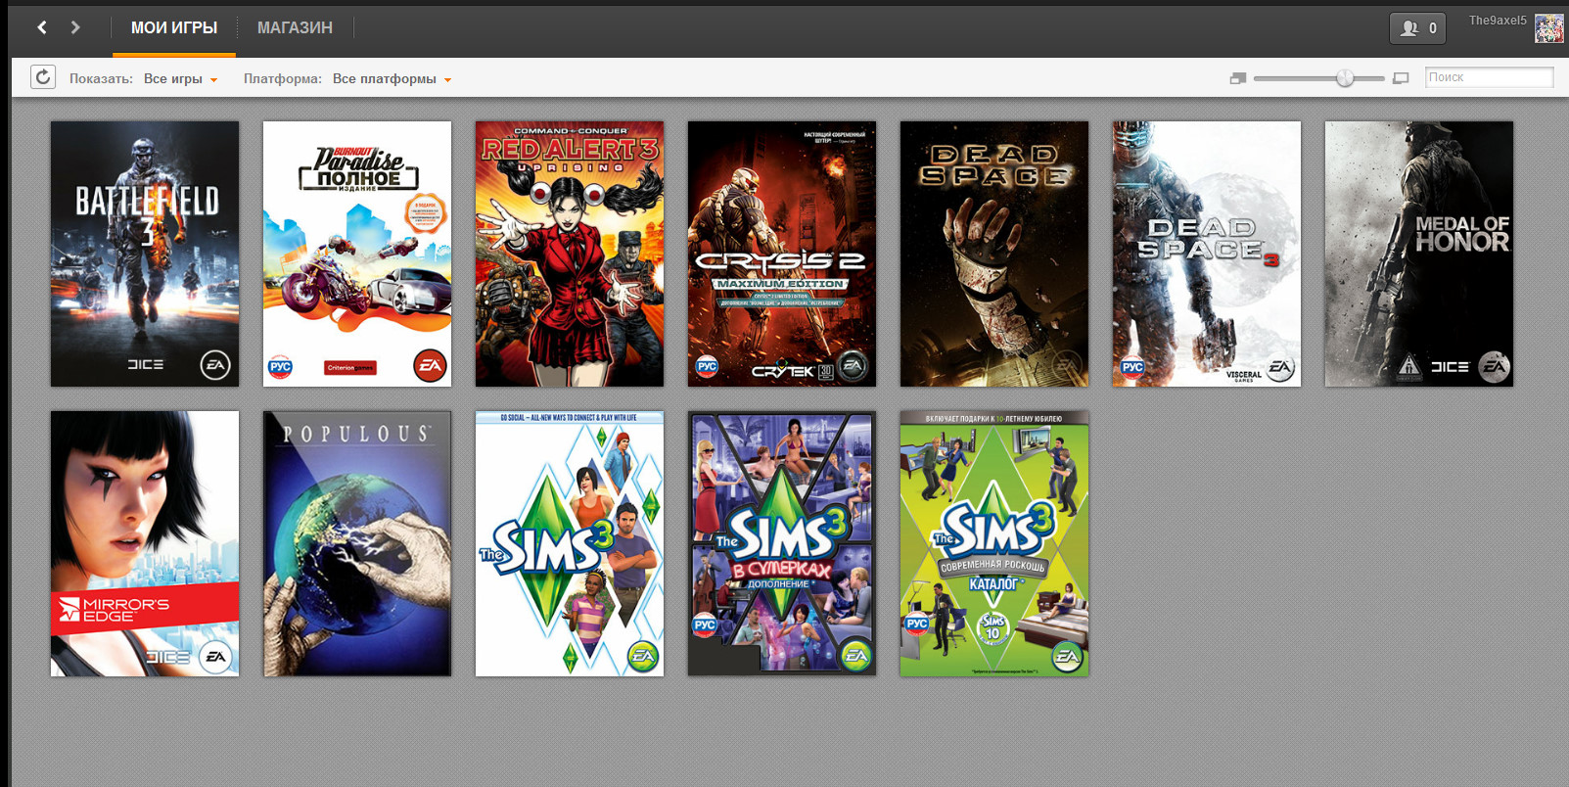Open the Все платформы platform dropdown
The width and height of the screenshot is (1569, 787).
tap(392, 79)
